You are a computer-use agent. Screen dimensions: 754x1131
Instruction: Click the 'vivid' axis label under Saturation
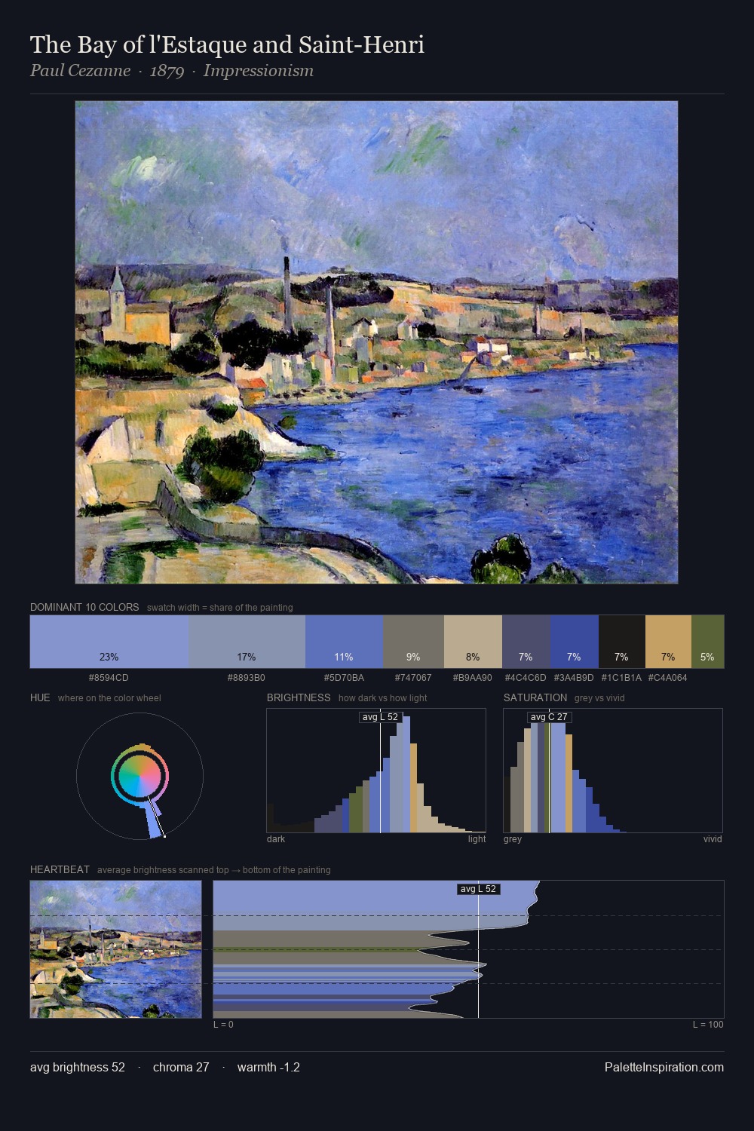pos(713,838)
